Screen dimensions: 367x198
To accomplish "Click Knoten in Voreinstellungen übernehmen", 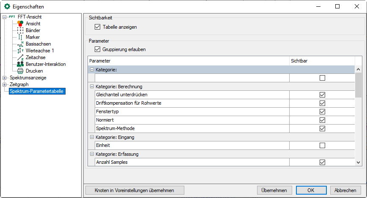I will click(x=135, y=190).
